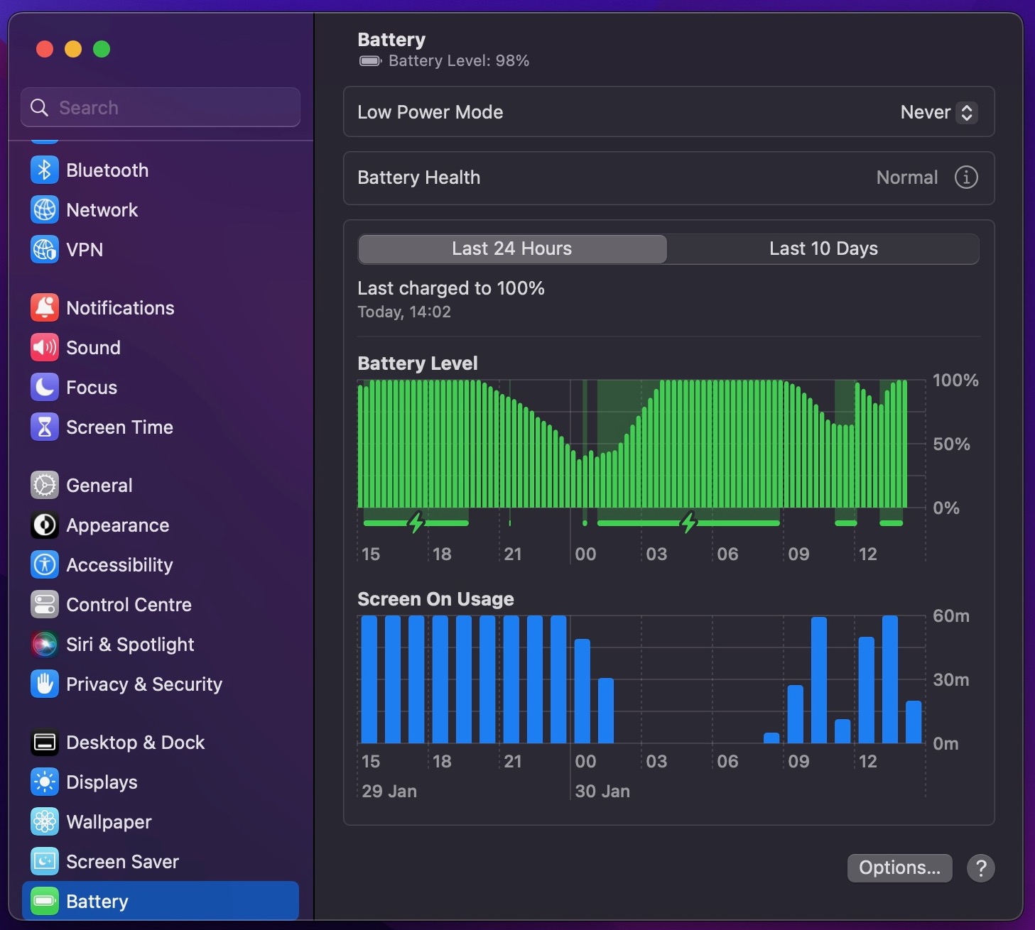Click 'Battery Level: 98%' status text
The height and width of the screenshot is (930, 1035).
[459, 61]
